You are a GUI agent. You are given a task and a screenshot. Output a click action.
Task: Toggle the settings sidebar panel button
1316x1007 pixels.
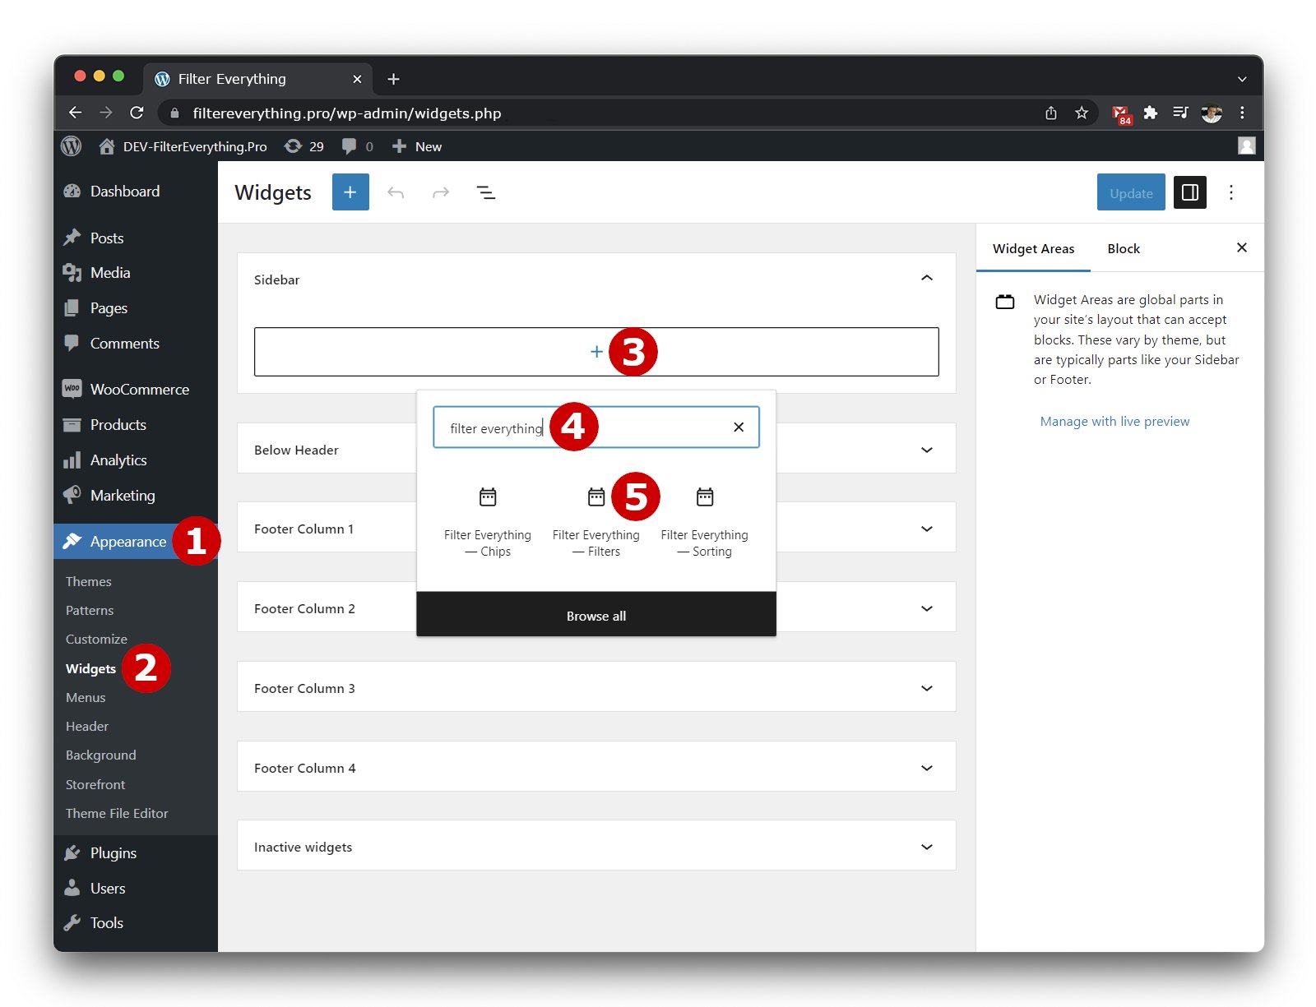pyautogui.click(x=1189, y=192)
